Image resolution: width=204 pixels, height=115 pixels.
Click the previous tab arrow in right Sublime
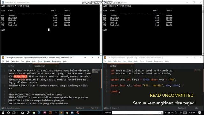click(x=104, y=66)
